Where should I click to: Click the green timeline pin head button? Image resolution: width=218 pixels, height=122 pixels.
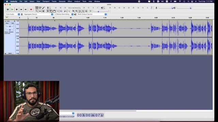coord(7,18)
